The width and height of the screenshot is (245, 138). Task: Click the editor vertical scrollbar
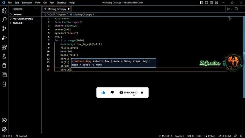pyautogui.click(x=244, y=57)
